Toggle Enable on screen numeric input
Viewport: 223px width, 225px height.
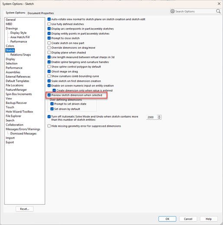tap(49, 86)
